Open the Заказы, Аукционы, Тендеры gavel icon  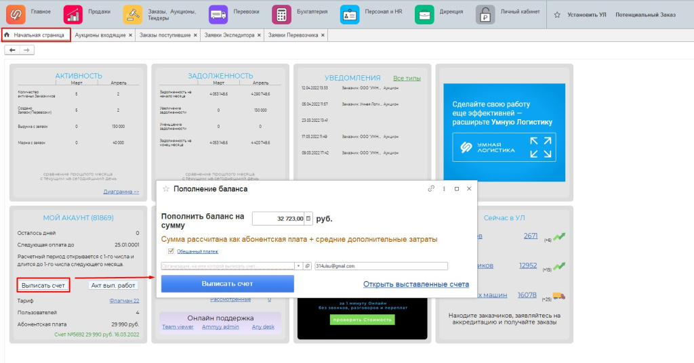pyautogui.click(x=132, y=15)
